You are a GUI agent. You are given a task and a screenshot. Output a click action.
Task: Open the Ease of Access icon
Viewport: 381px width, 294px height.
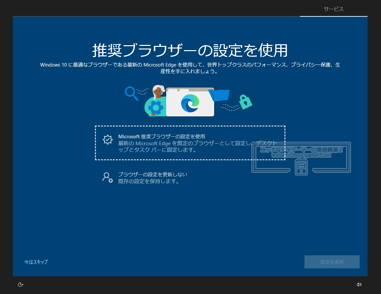click(21, 284)
